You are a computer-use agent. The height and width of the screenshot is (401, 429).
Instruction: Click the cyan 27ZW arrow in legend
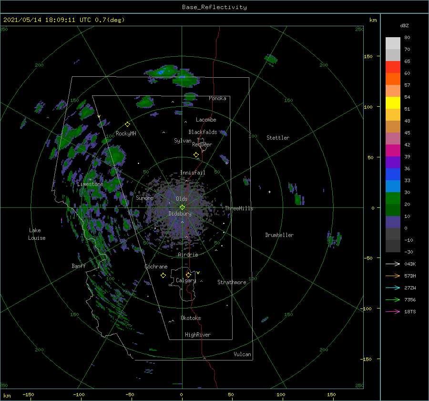tap(393, 288)
